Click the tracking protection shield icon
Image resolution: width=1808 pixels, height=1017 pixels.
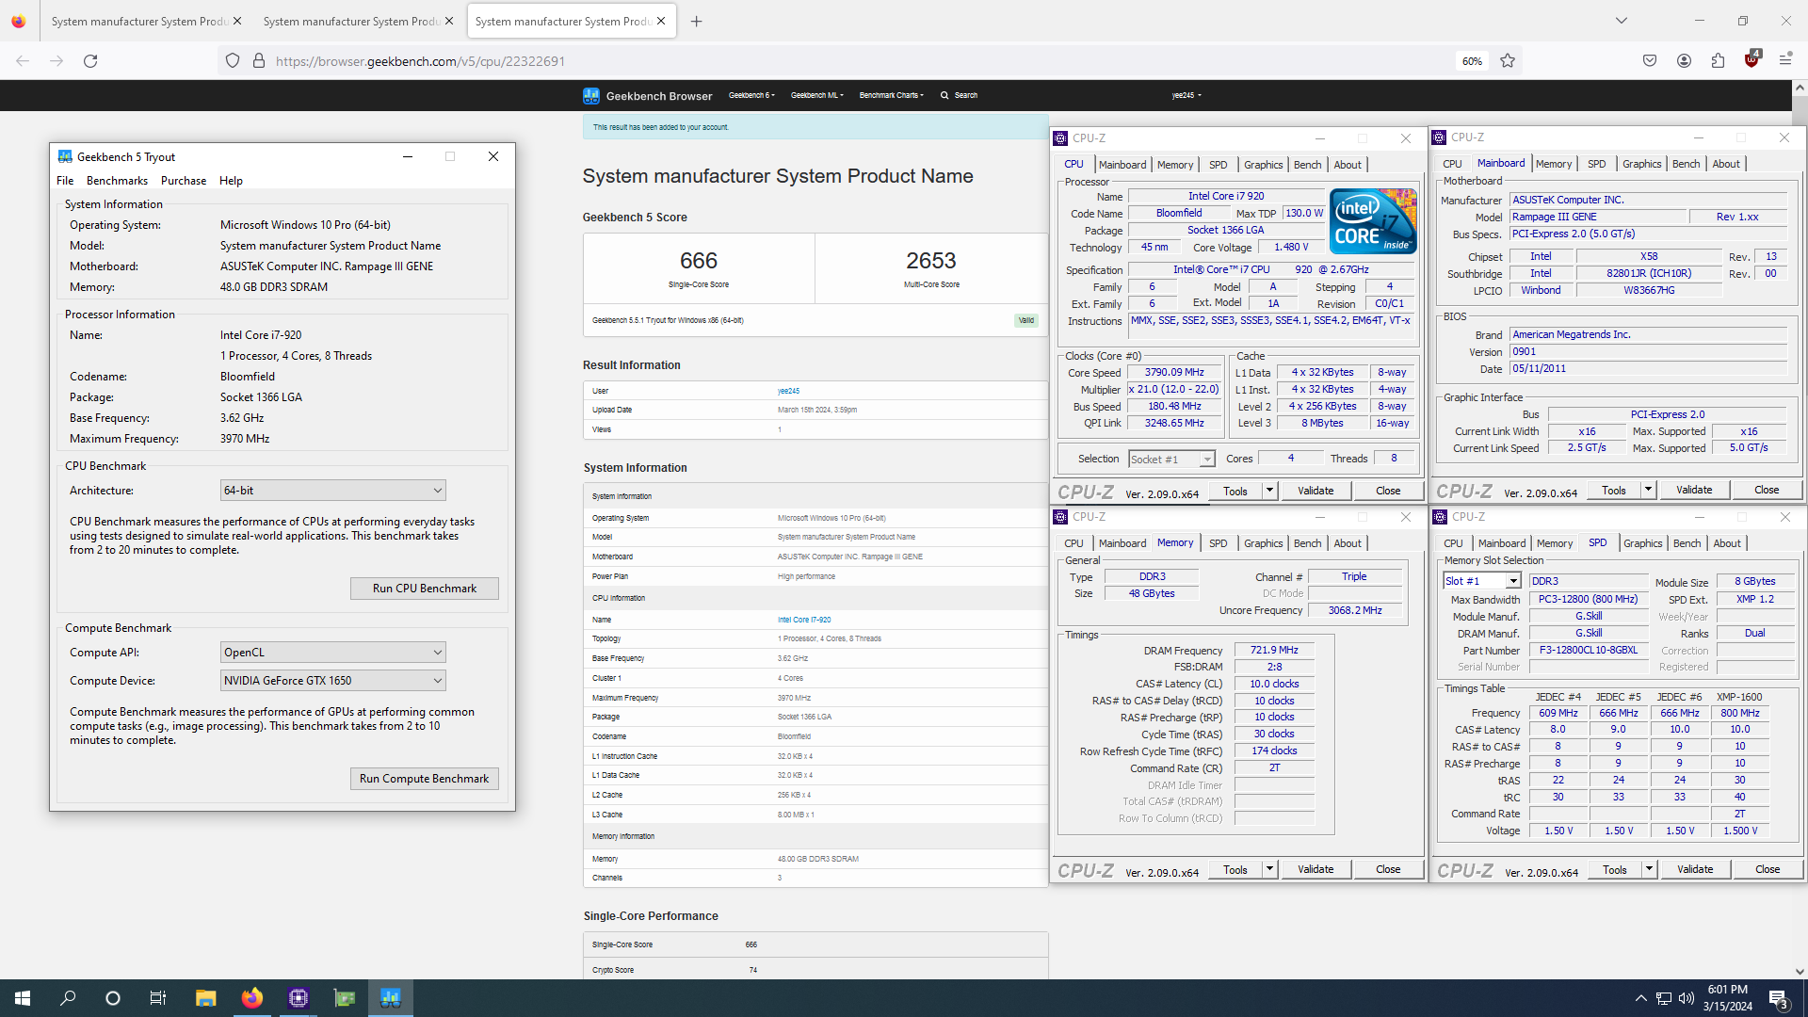[x=233, y=61]
